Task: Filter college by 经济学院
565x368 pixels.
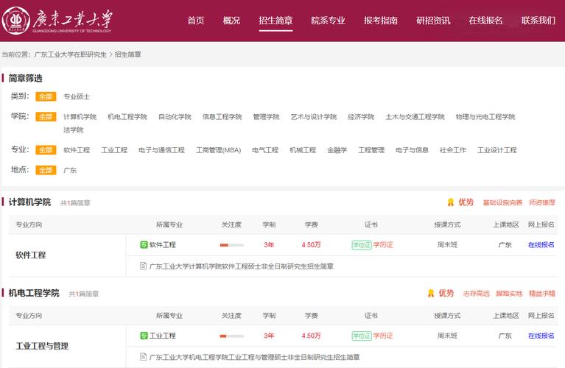Action: click(361, 117)
